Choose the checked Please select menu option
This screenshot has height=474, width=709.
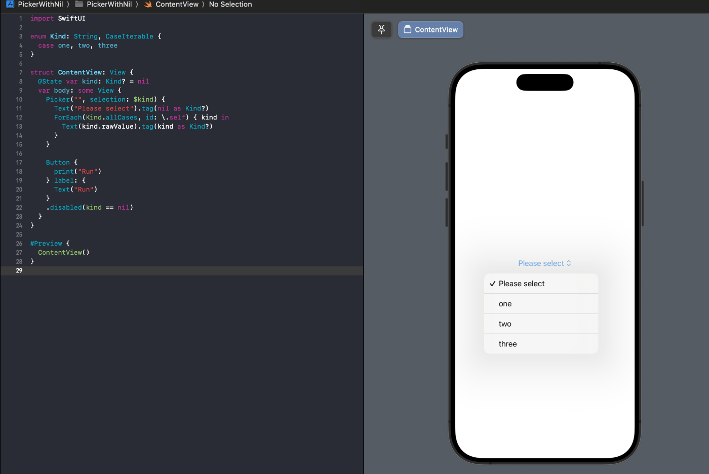tap(541, 284)
